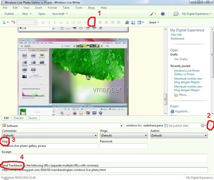Open the font style dropdown box
Screen dimensions: 214x180
[27, 22]
